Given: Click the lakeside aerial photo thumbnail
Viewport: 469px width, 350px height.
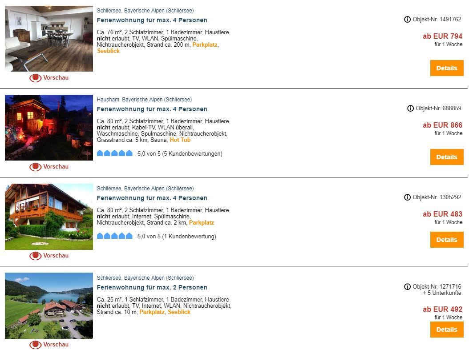Looking at the screenshot, I should click(49, 305).
